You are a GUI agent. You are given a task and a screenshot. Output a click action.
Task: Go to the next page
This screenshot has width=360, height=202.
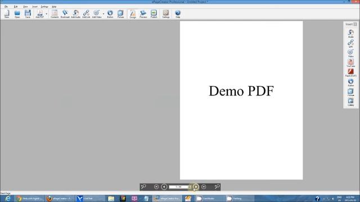point(196,187)
